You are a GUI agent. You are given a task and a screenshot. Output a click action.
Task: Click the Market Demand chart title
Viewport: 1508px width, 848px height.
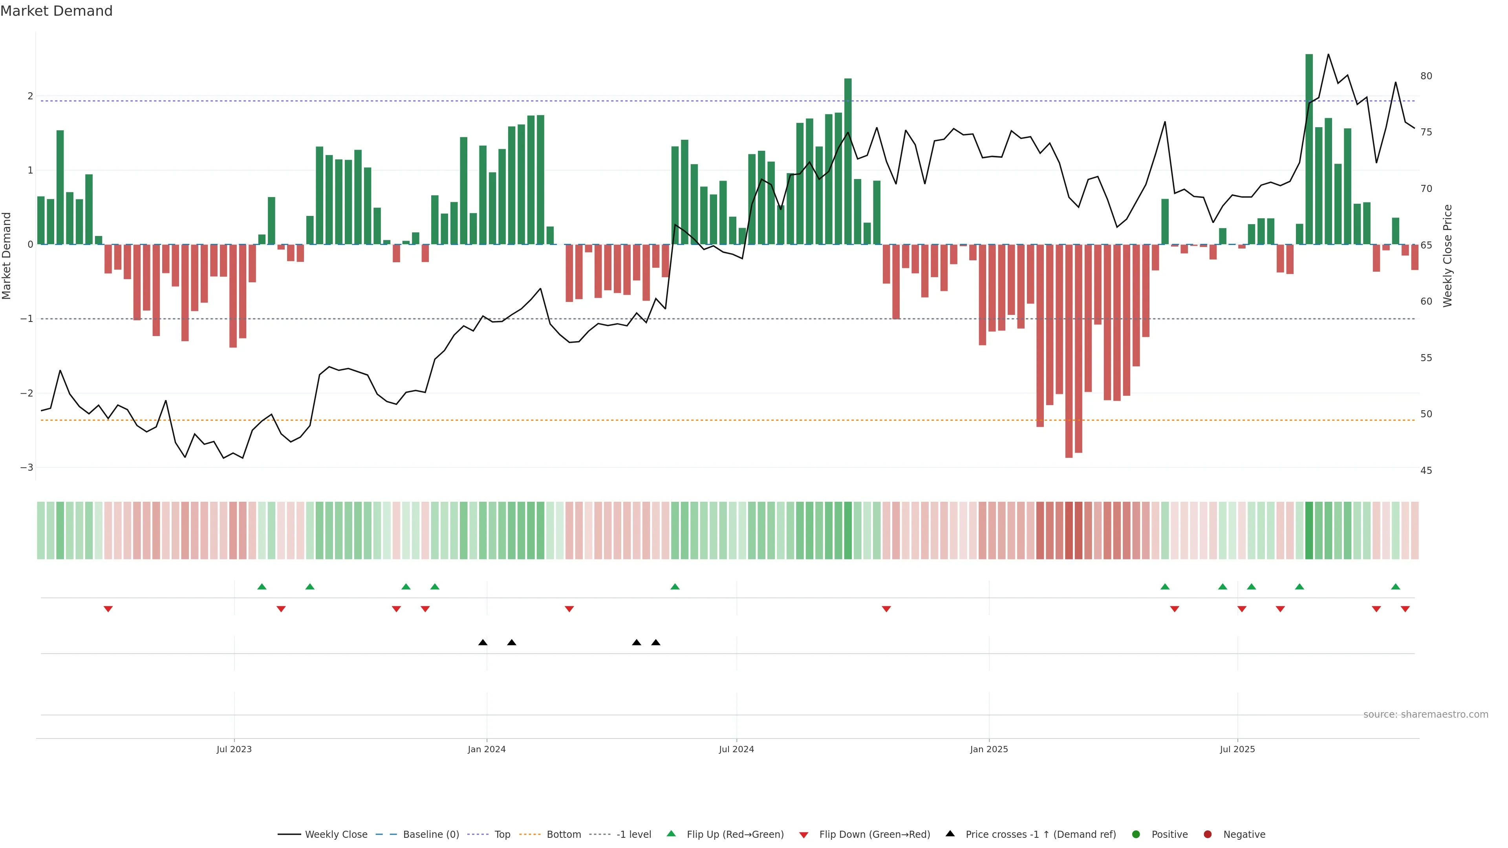tap(56, 11)
